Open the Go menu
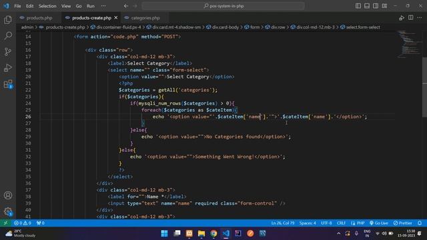Image resolution: width=427 pixels, height=240 pixels. pyautogui.click(x=79, y=6)
